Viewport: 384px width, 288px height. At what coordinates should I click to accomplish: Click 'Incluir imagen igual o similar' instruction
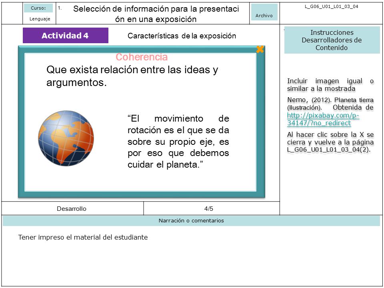point(330,85)
